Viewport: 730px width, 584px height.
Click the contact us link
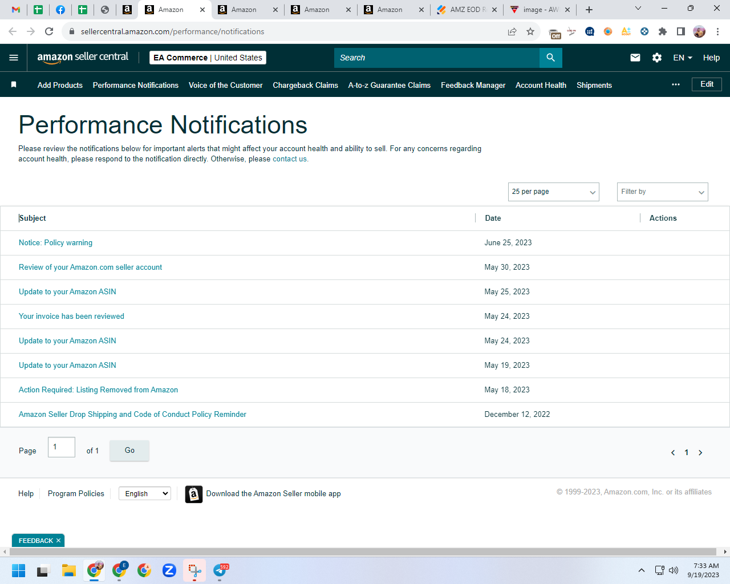(290, 159)
